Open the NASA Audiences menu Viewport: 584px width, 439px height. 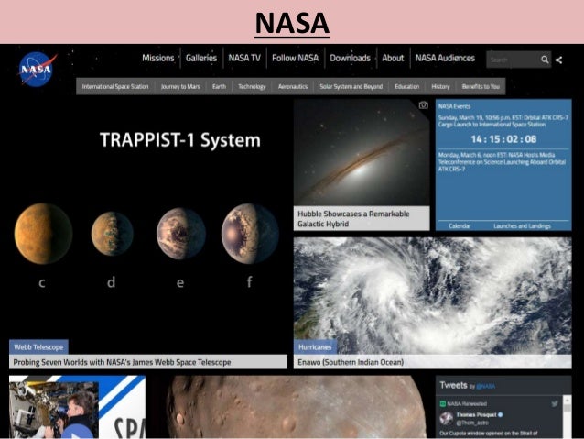click(445, 58)
